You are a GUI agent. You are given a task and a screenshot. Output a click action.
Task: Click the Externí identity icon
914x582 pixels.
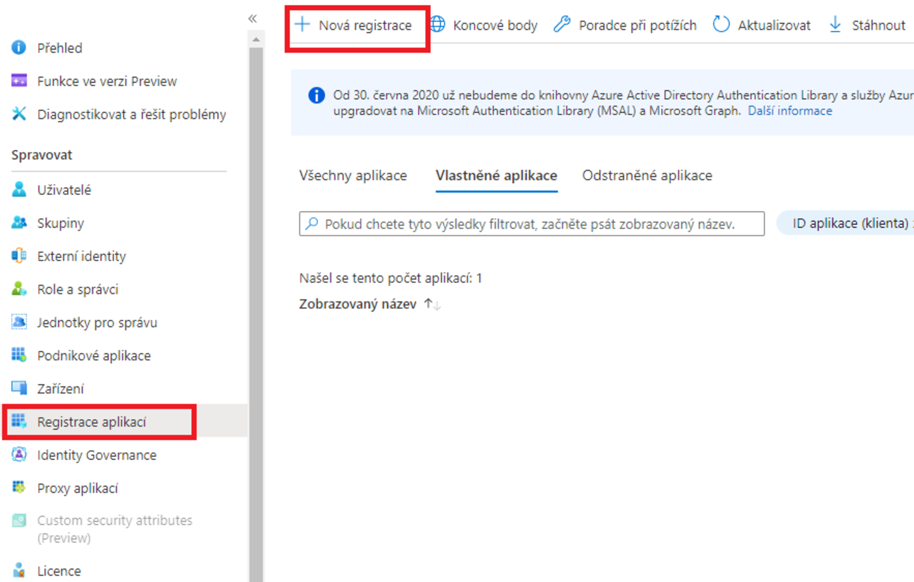pos(19,256)
